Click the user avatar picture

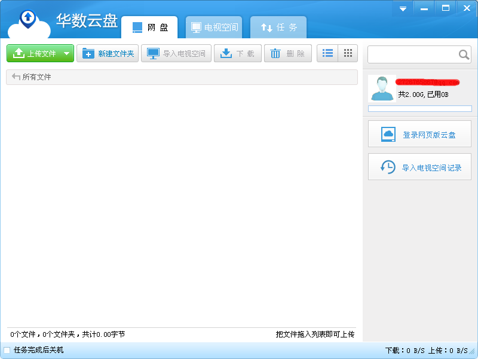(382, 88)
